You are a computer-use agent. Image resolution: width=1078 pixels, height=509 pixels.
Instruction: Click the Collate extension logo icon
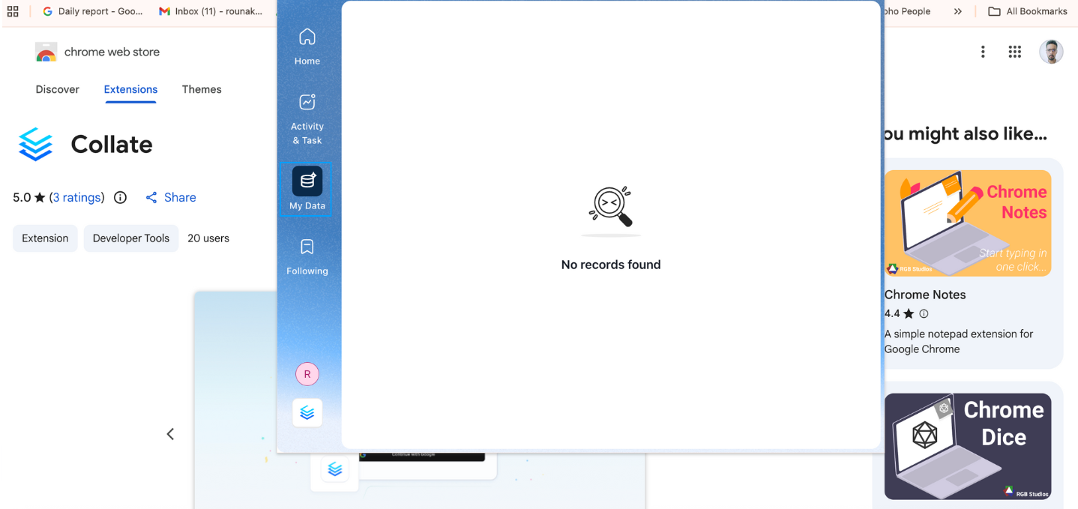35,144
